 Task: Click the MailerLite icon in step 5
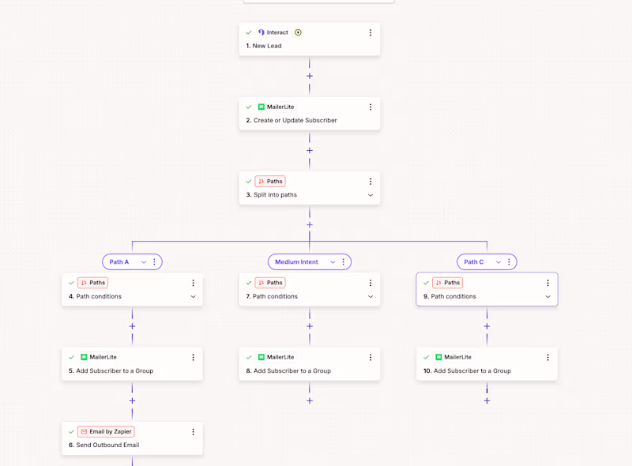(x=84, y=357)
